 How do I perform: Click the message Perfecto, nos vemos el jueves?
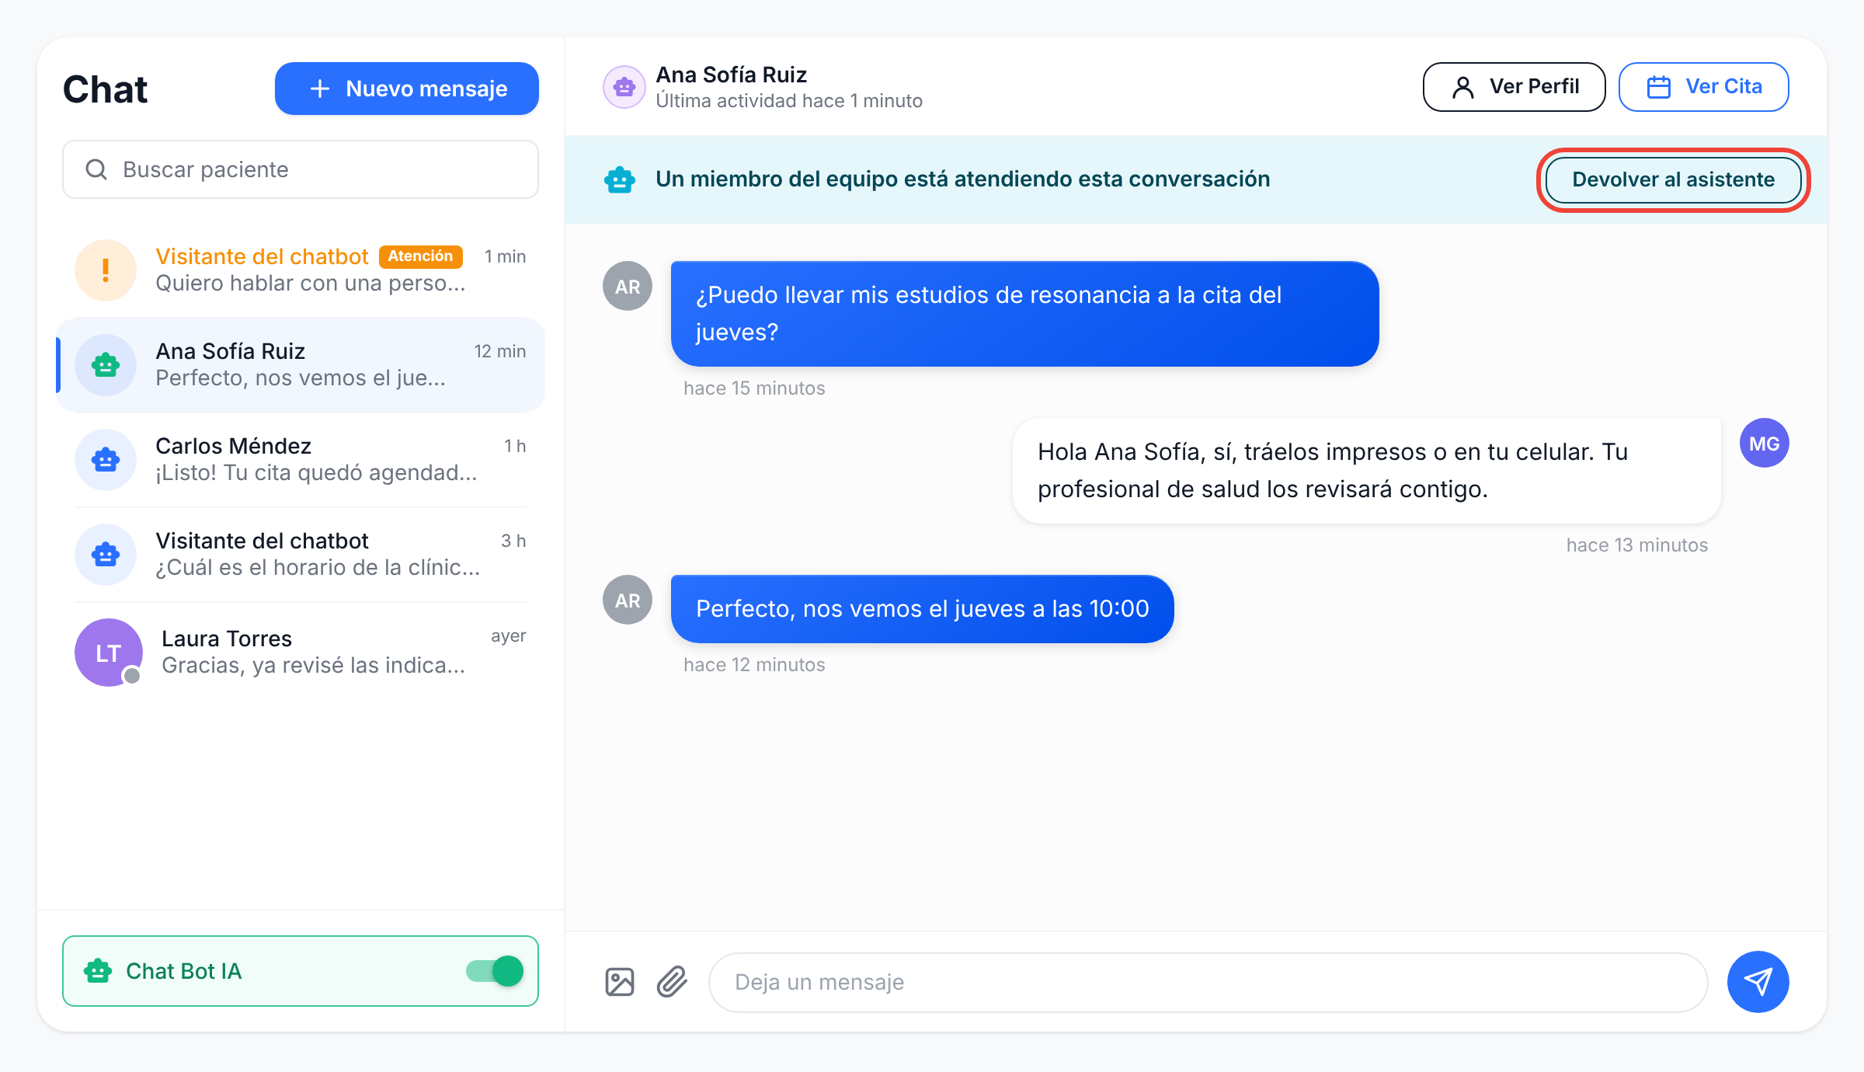(922, 609)
